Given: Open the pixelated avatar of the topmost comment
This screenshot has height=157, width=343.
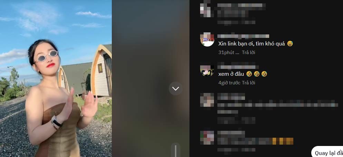Looking at the screenshot, I should tap(206, 9).
